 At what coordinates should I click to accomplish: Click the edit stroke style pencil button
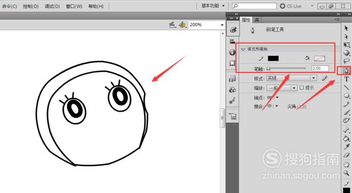(x=325, y=78)
